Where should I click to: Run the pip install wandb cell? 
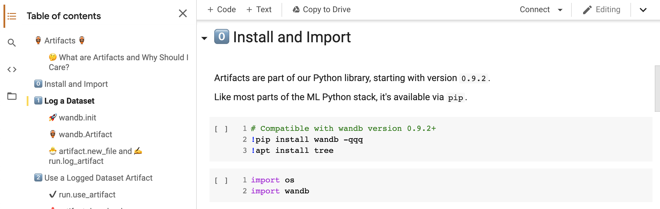(221, 129)
